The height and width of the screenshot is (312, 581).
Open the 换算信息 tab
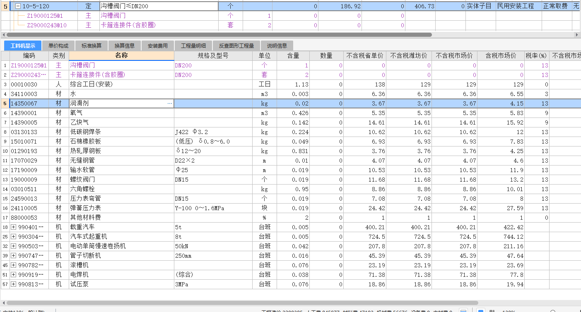tap(125, 46)
